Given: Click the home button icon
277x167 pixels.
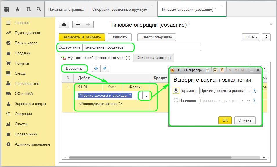Looking at the screenshot, I should [x=64, y=25].
